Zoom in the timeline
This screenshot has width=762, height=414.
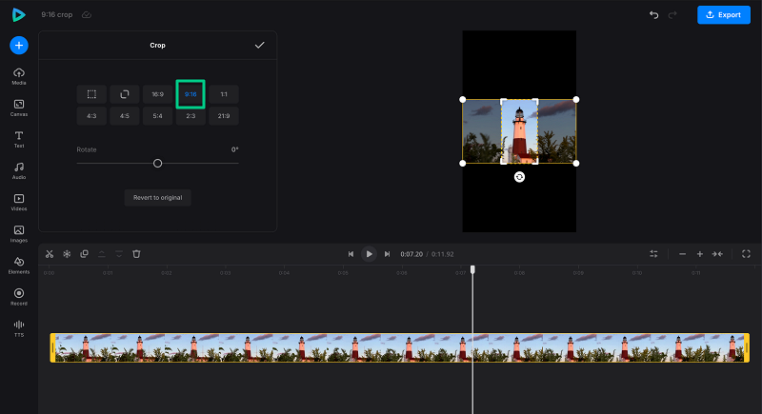tap(700, 254)
